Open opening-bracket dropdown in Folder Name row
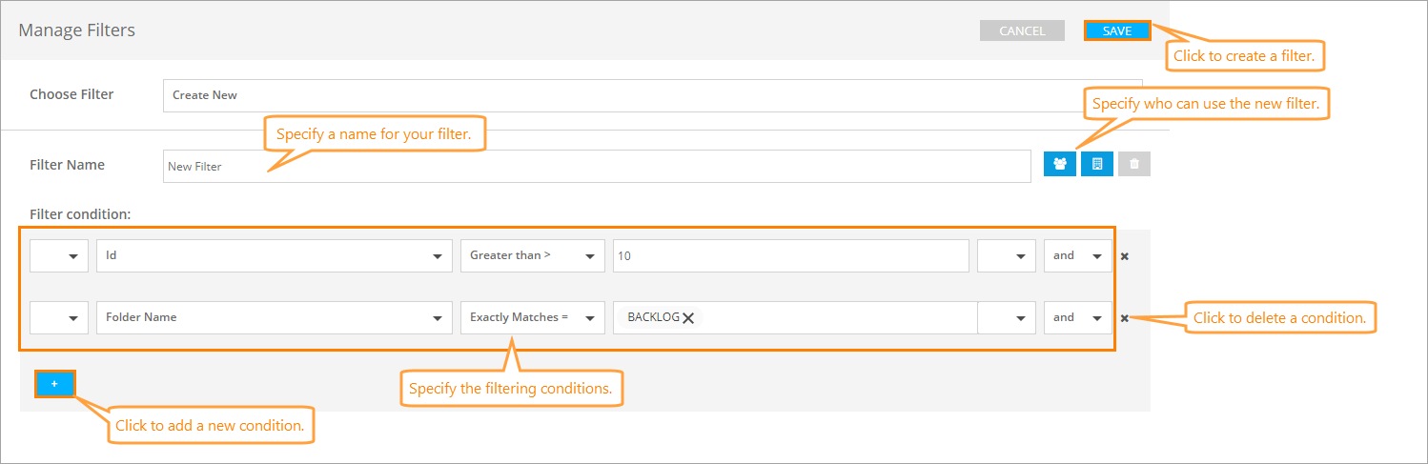Viewport: 1428px width, 464px height. click(x=59, y=317)
